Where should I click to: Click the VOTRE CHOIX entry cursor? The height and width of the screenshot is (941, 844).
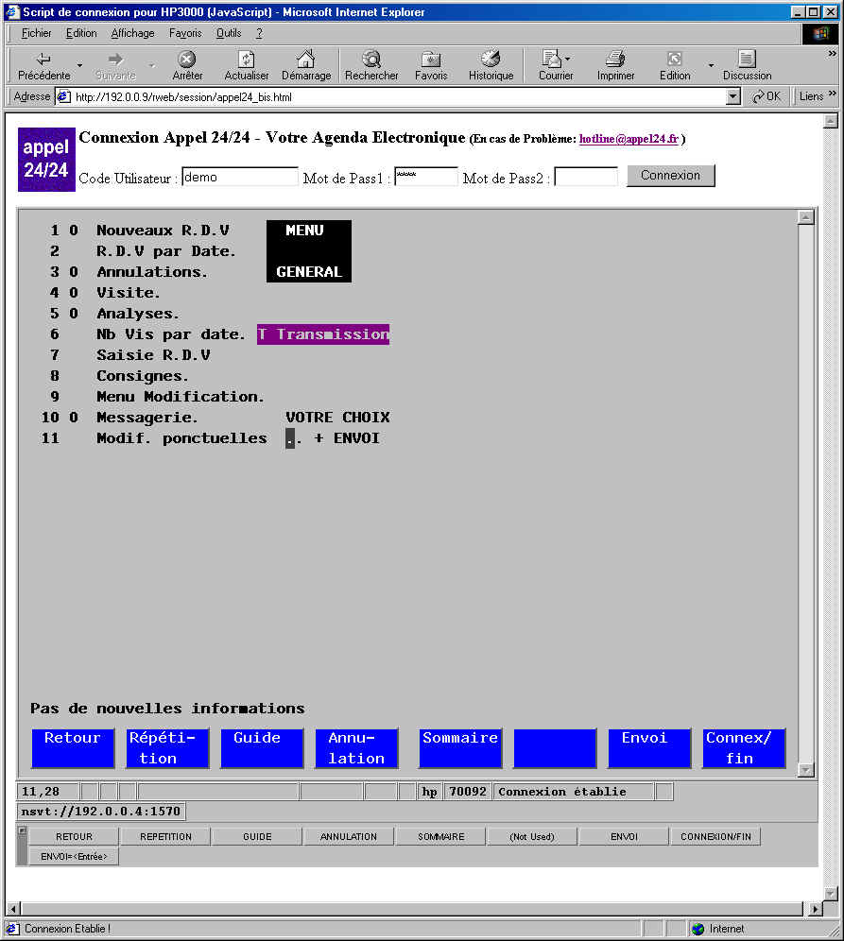(x=290, y=438)
